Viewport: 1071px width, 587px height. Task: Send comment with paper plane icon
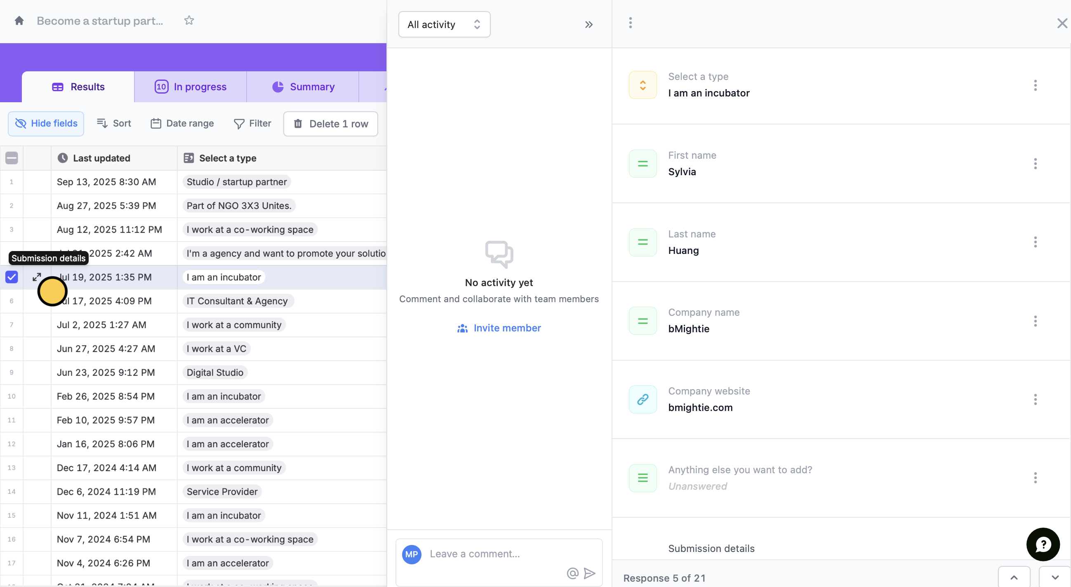coord(590,573)
